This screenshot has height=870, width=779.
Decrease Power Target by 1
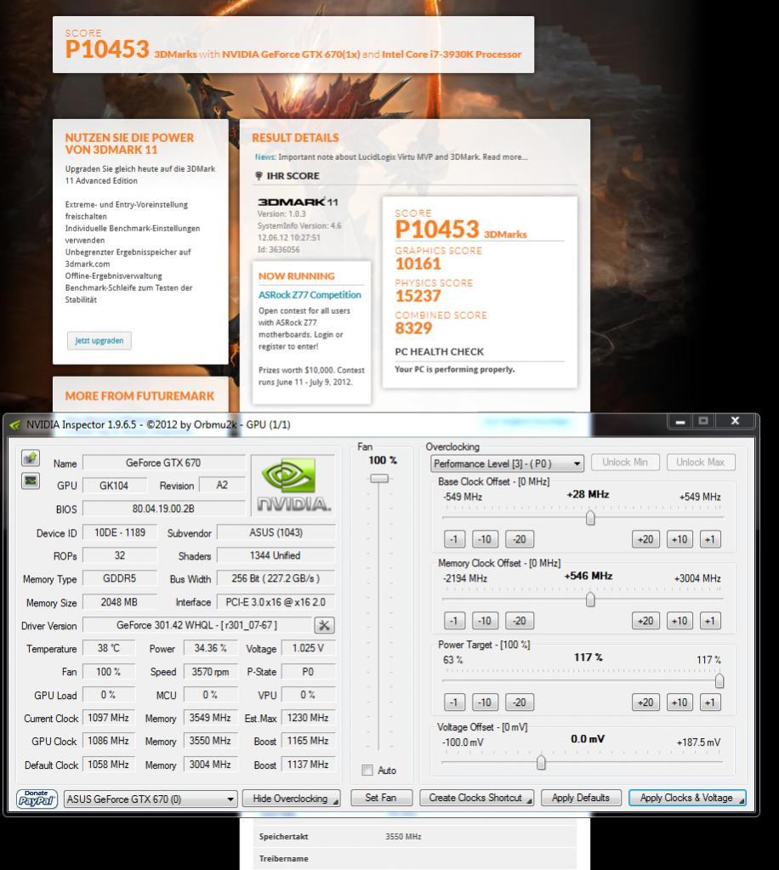[x=454, y=702]
